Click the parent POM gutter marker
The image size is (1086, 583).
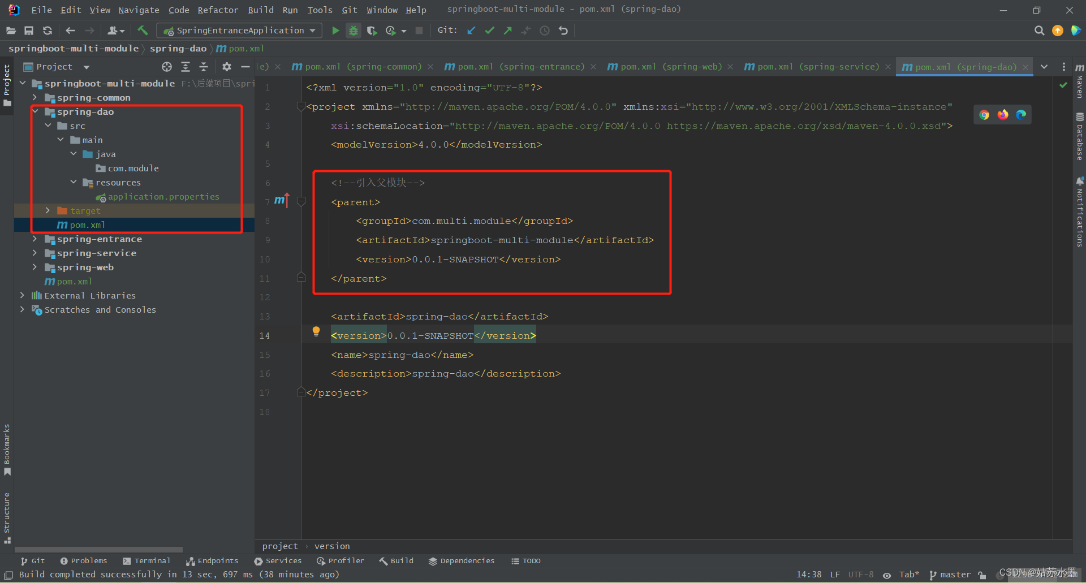[282, 200]
